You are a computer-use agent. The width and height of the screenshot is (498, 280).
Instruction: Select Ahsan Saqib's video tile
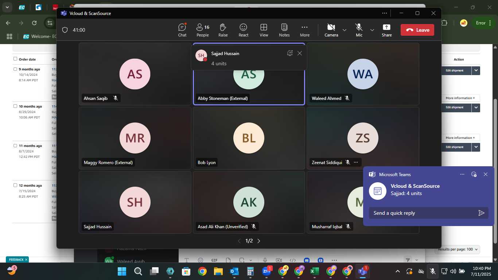point(135,74)
